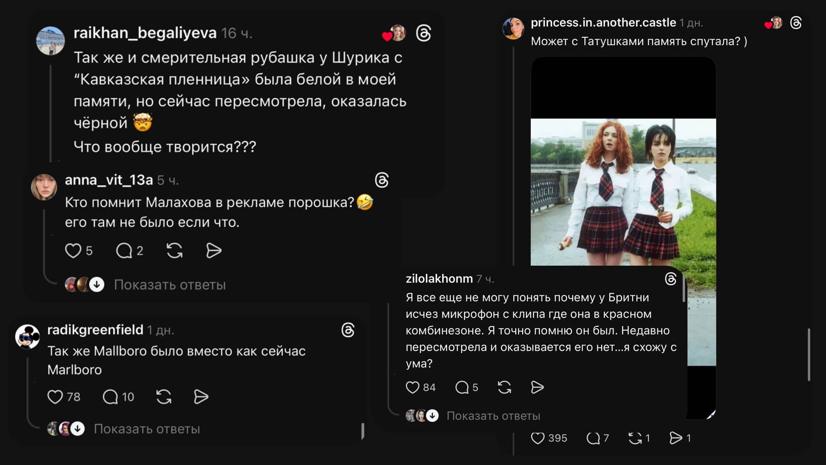826x465 pixels.
Task: Open raikhan_begaliyeva's profile via username
Action: coord(145,33)
